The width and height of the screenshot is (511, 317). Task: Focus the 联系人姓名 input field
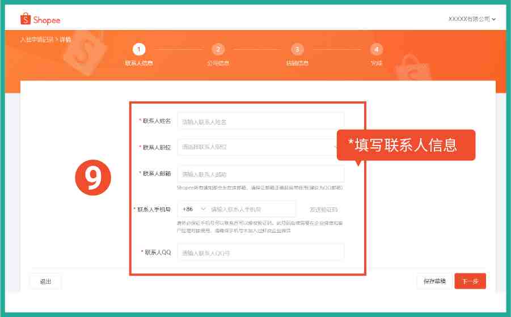(261, 121)
